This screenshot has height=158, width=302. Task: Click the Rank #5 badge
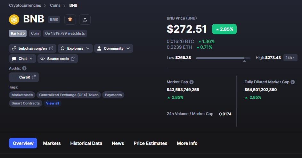point(18,33)
